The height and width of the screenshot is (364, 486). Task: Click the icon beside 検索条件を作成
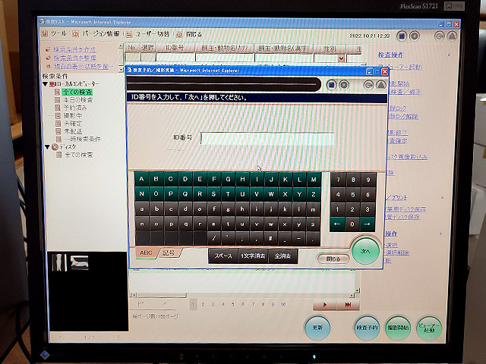(48, 49)
